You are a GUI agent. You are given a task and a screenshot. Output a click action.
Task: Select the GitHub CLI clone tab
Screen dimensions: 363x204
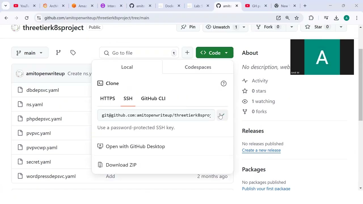(153, 98)
